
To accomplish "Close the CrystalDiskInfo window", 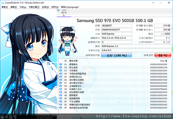I will coord(169,3).
